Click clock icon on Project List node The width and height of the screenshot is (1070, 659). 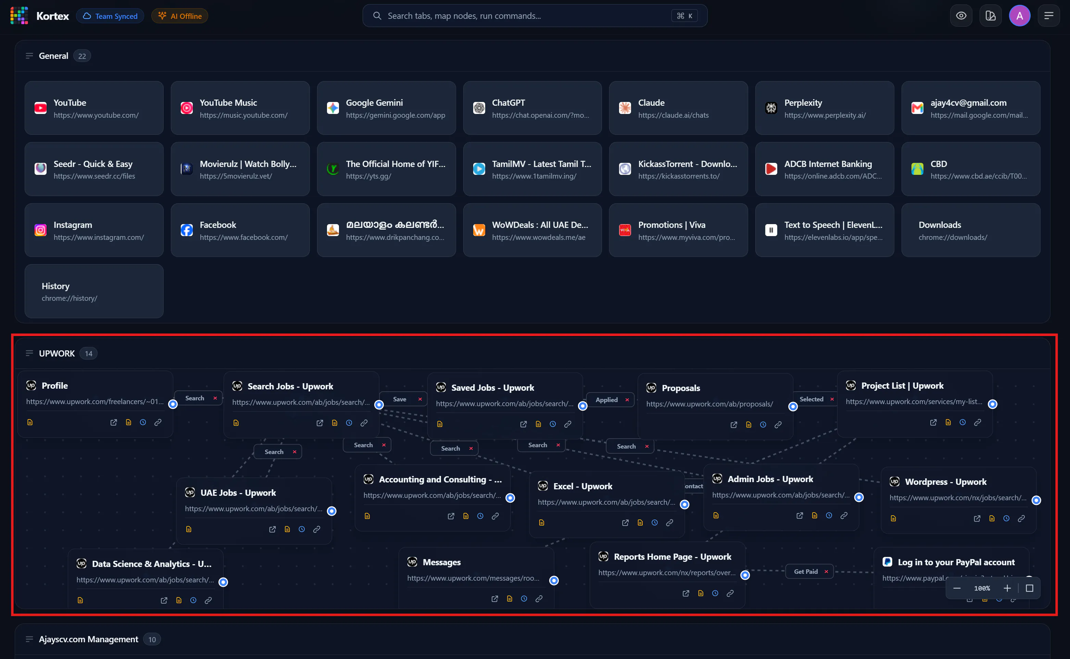[x=963, y=422]
